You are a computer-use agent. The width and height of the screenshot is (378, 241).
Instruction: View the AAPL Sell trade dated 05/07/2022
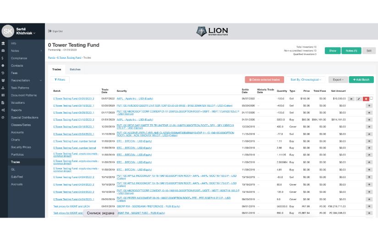point(351,99)
